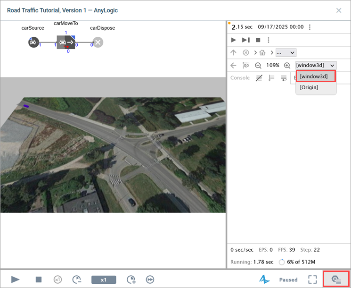Slow down the simulation
Viewport: 351px width, 288px height.
pyautogui.click(x=76, y=280)
